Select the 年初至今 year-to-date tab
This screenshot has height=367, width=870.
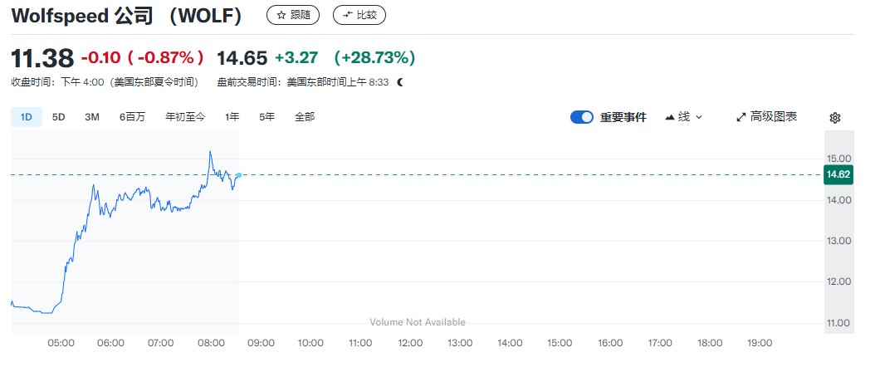[185, 117]
